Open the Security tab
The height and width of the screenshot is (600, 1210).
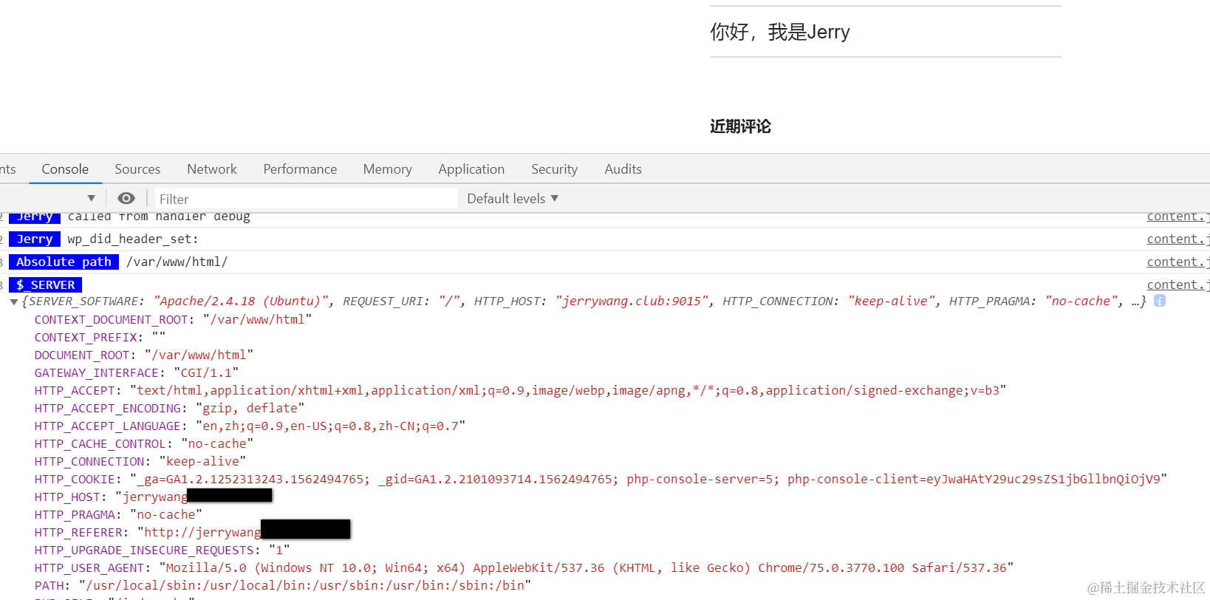point(554,169)
